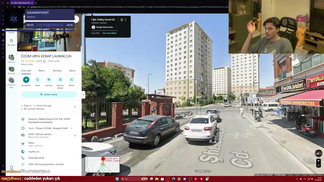Save this place with the bookmark icon
324x182 pixels.
(37, 80)
